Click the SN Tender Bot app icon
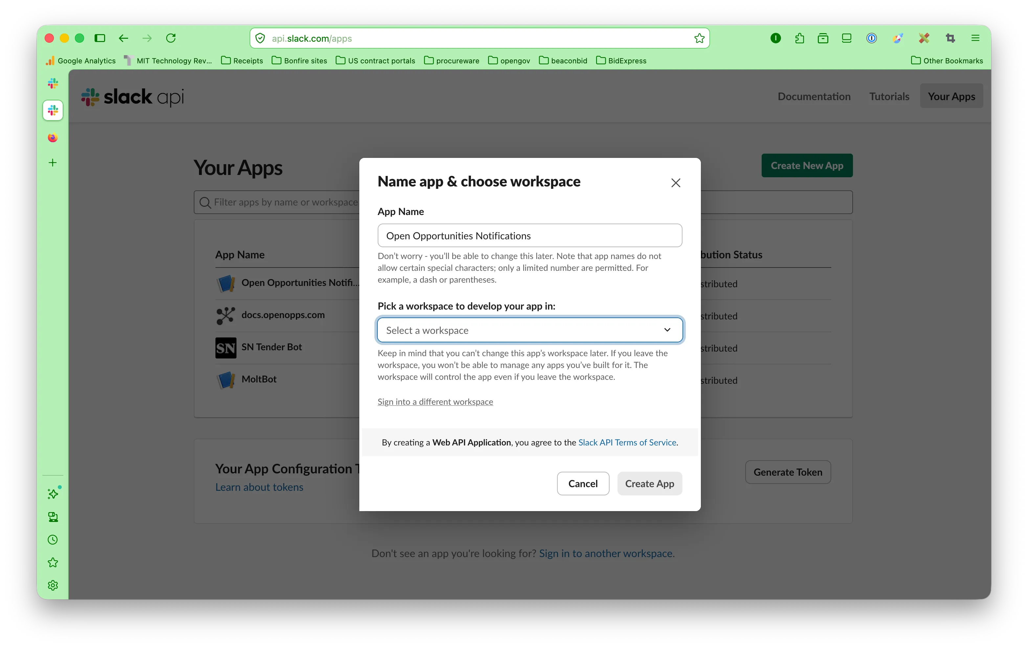The width and height of the screenshot is (1028, 648). click(226, 348)
